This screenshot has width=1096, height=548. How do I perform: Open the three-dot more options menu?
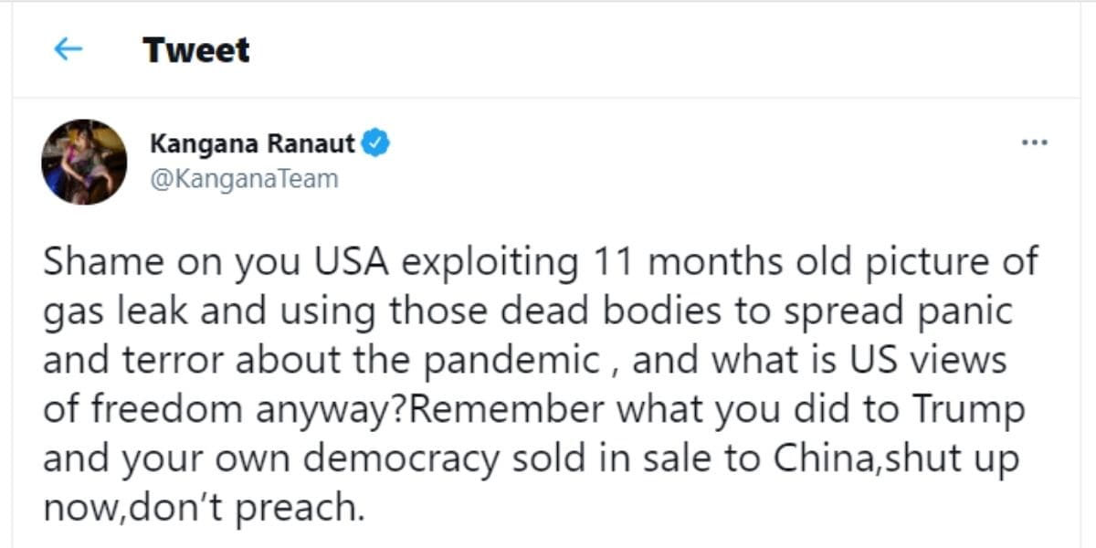click(x=1033, y=143)
